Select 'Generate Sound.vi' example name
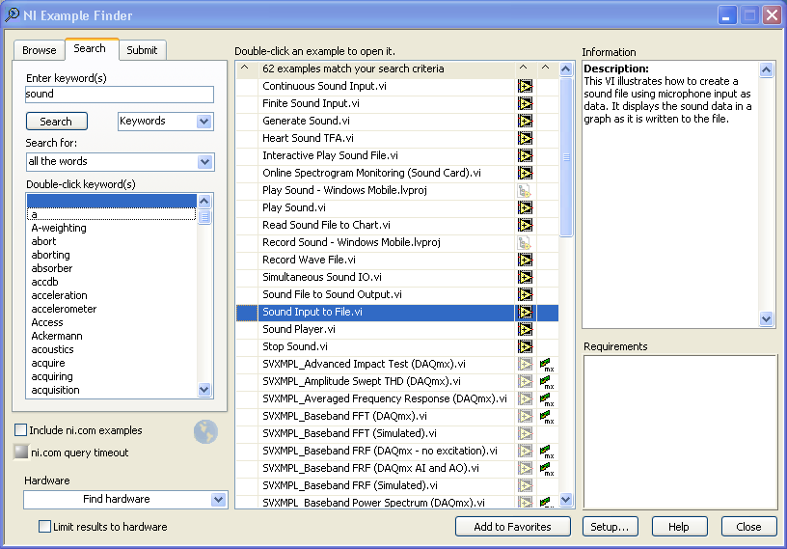Image resolution: width=787 pixels, height=549 pixels. [306, 121]
